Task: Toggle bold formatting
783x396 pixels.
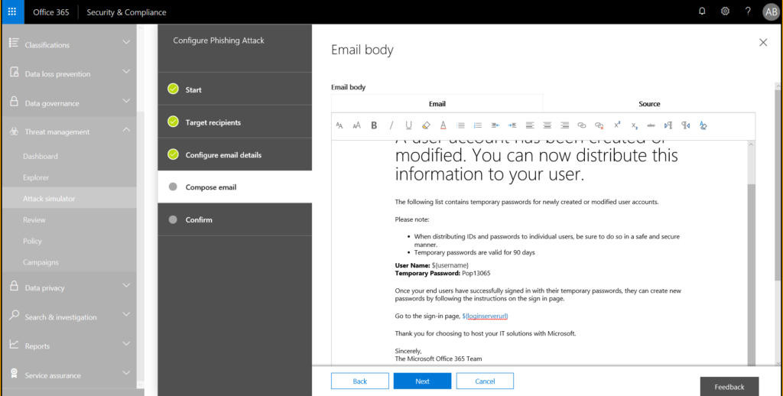Action: (374, 126)
